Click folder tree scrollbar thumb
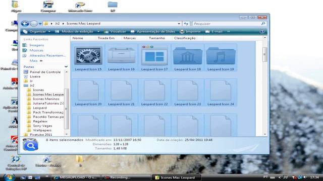The width and height of the screenshot is (323, 181). pyautogui.click(x=66, y=109)
